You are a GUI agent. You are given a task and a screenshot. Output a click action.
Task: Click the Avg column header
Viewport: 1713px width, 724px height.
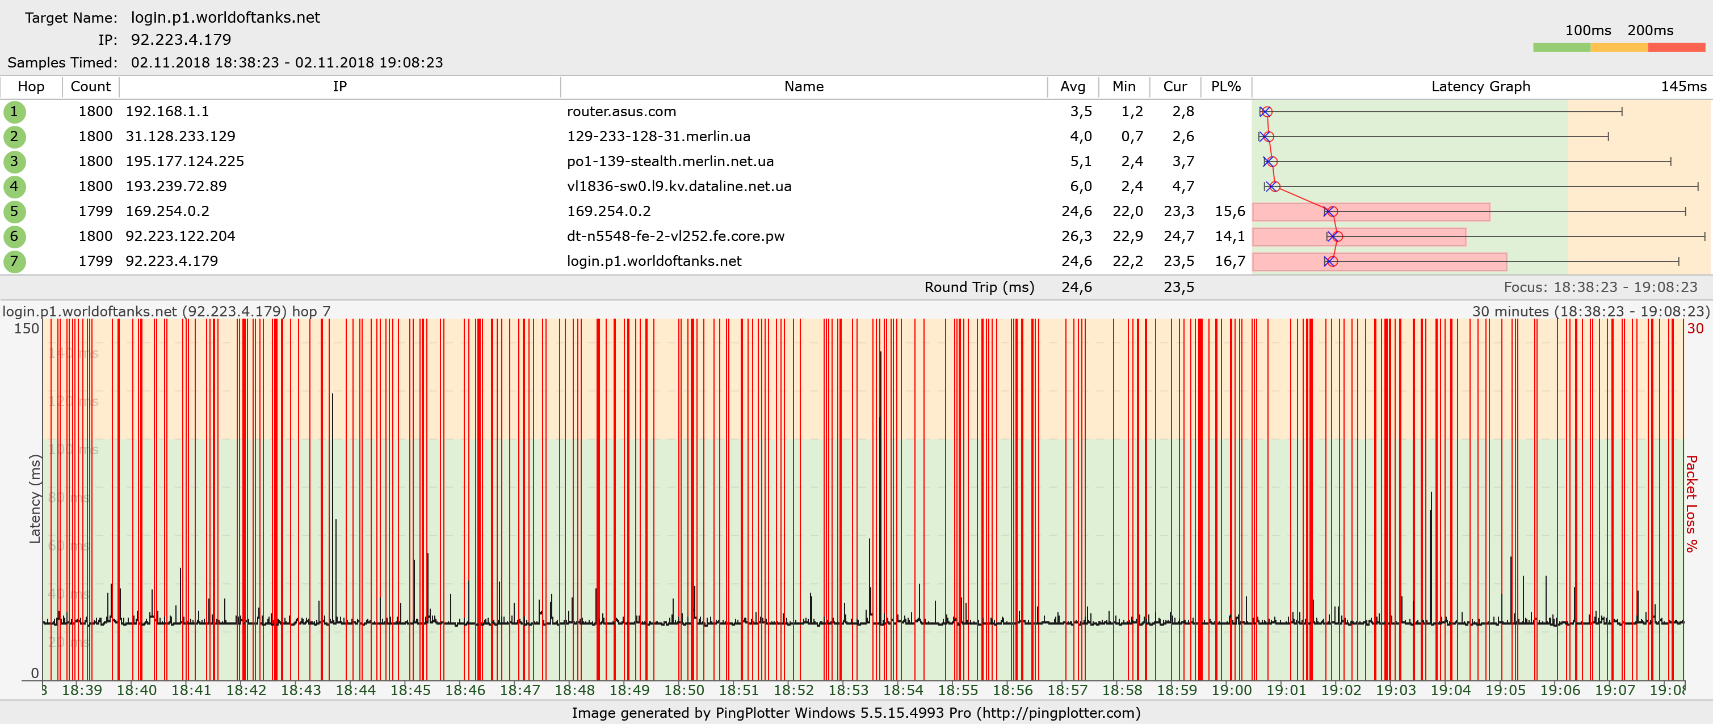point(1072,86)
